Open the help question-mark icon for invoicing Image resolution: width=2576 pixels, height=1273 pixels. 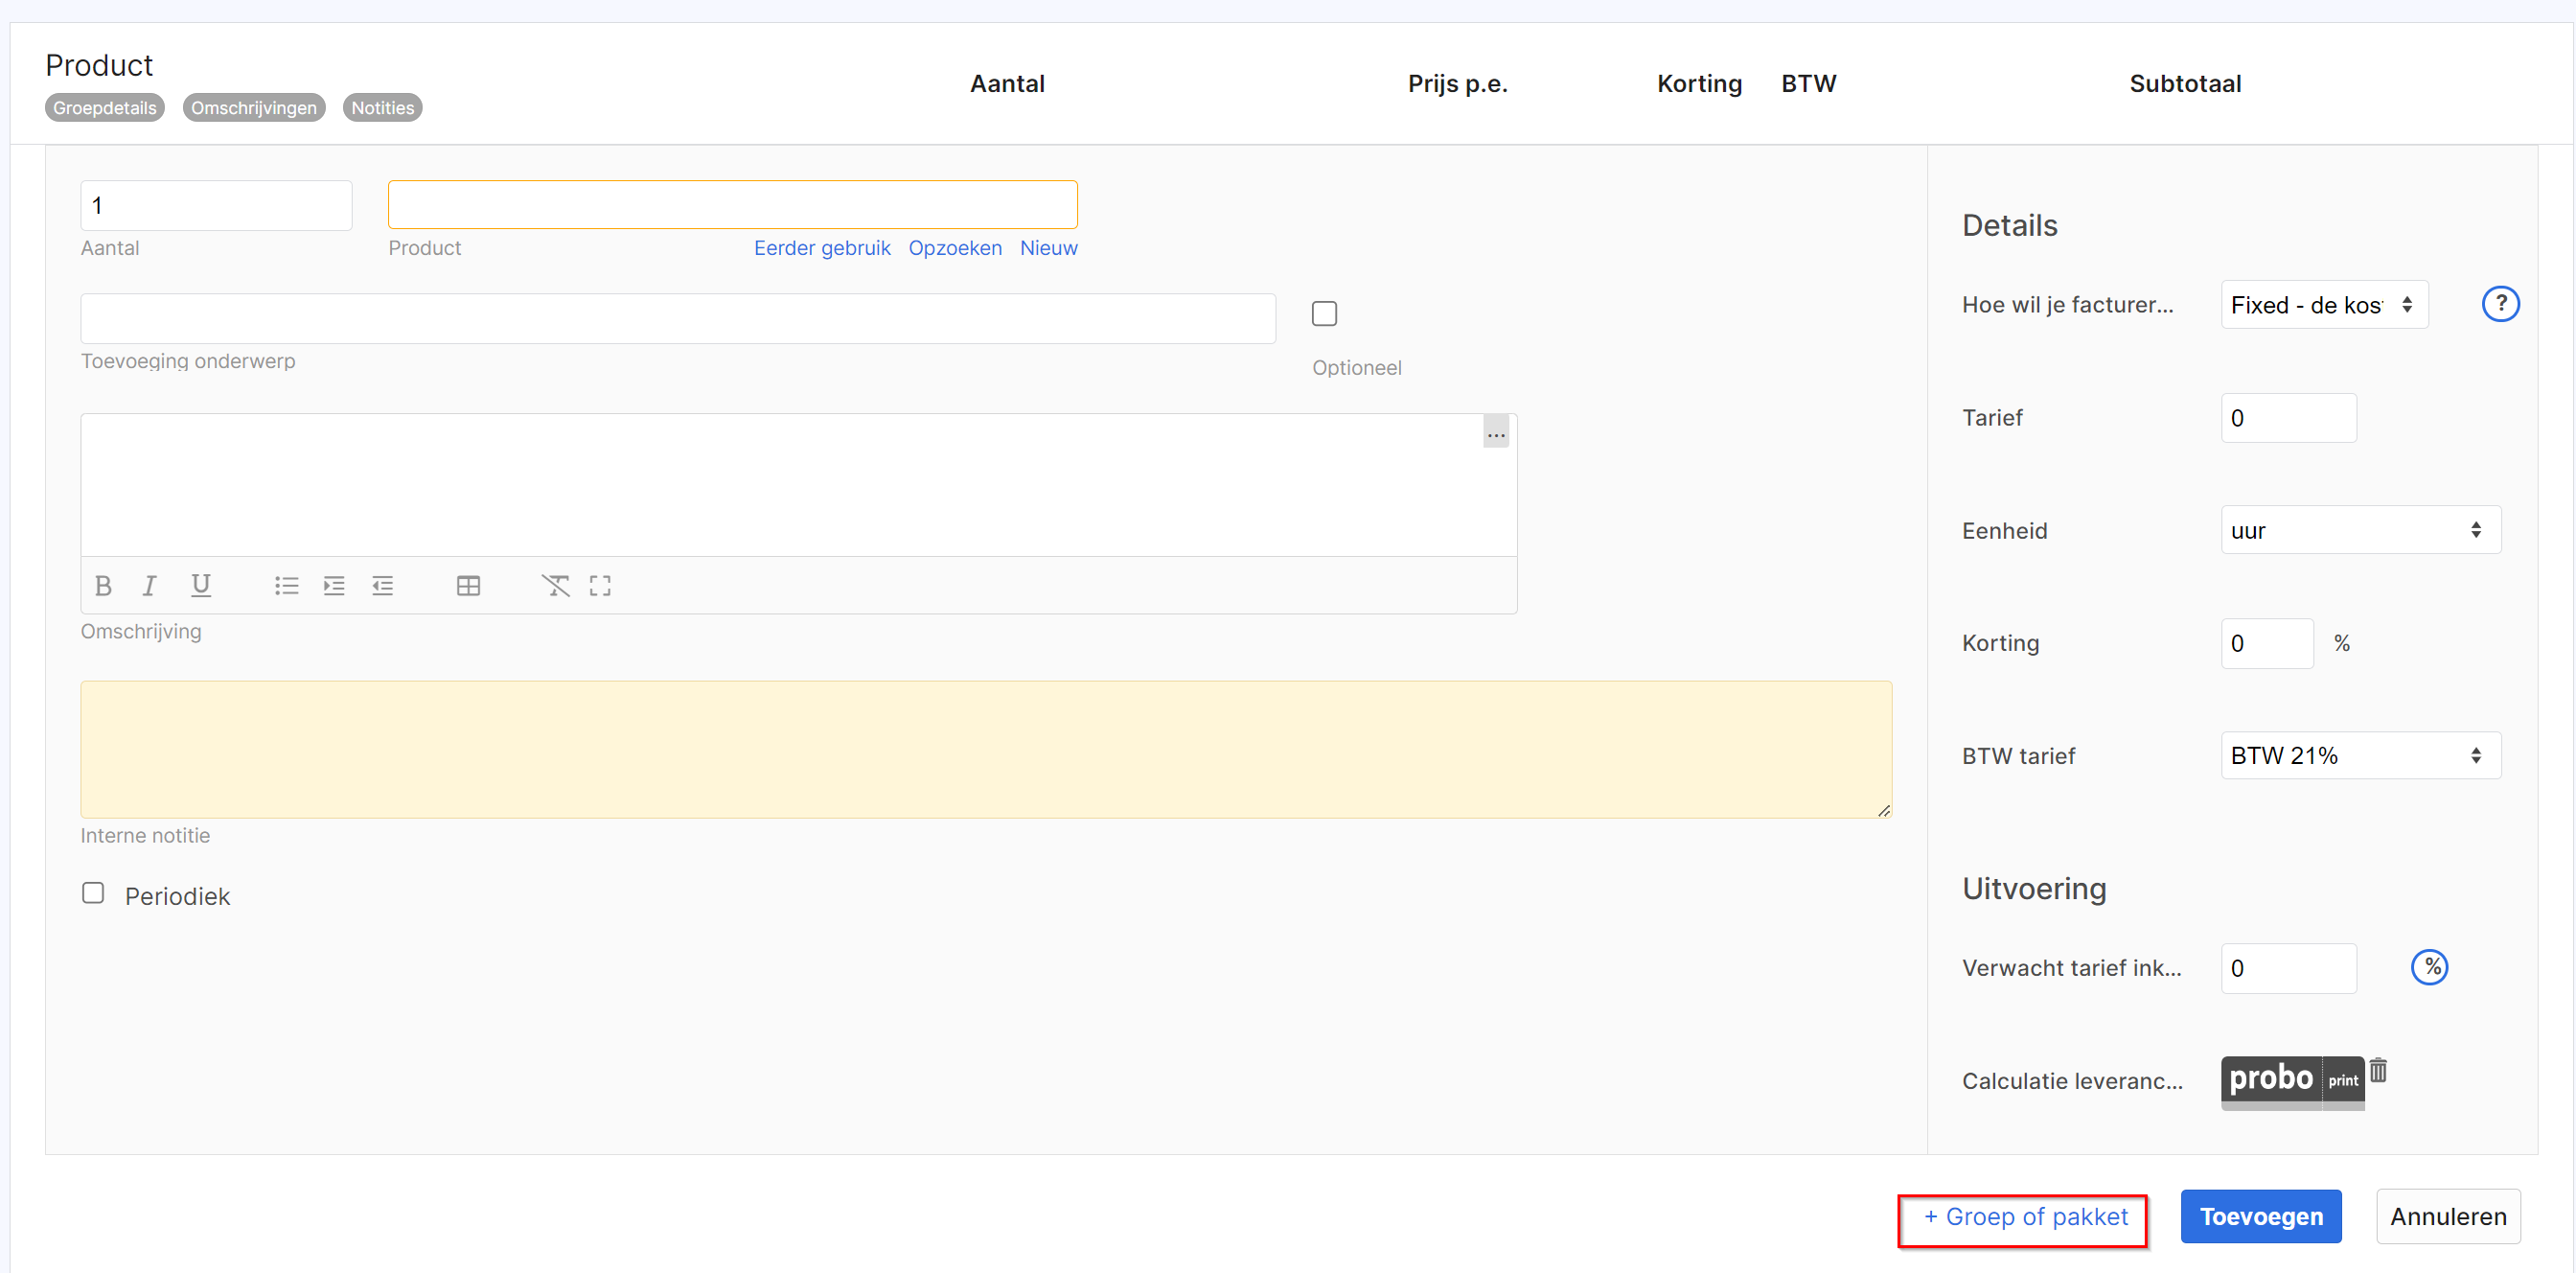click(x=2501, y=304)
